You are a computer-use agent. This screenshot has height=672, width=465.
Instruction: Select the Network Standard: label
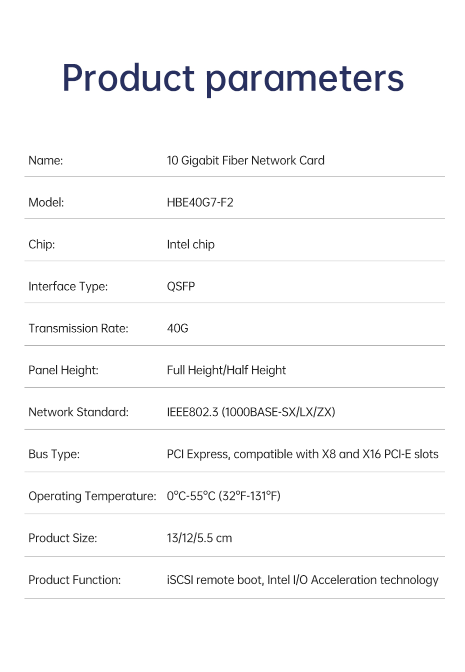coord(78,412)
